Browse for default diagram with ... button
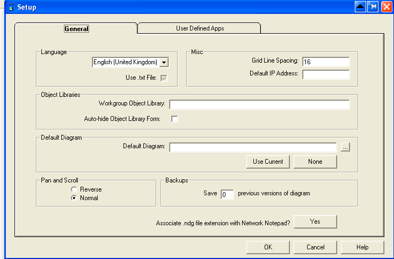The height and width of the screenshot is (259, 394). [345, 147]
